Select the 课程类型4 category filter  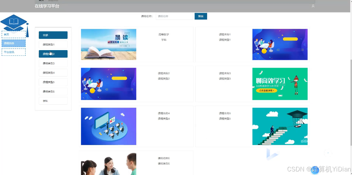53,73
